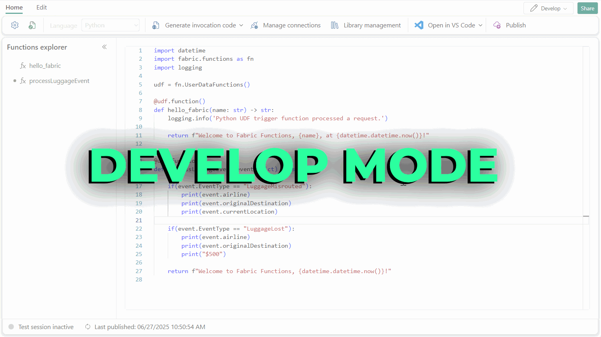Screen dimensions: 601x337
Task: Click 'udf = fn.UserDataFunctions()' code line
Action: point(202,85)
